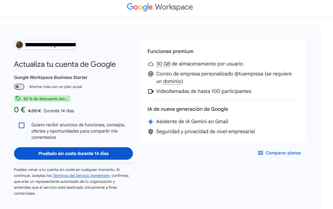Click Ahorrar más con un plan anual label

point(55,87)
